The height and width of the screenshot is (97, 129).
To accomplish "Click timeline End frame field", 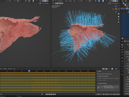I will 116,94.
